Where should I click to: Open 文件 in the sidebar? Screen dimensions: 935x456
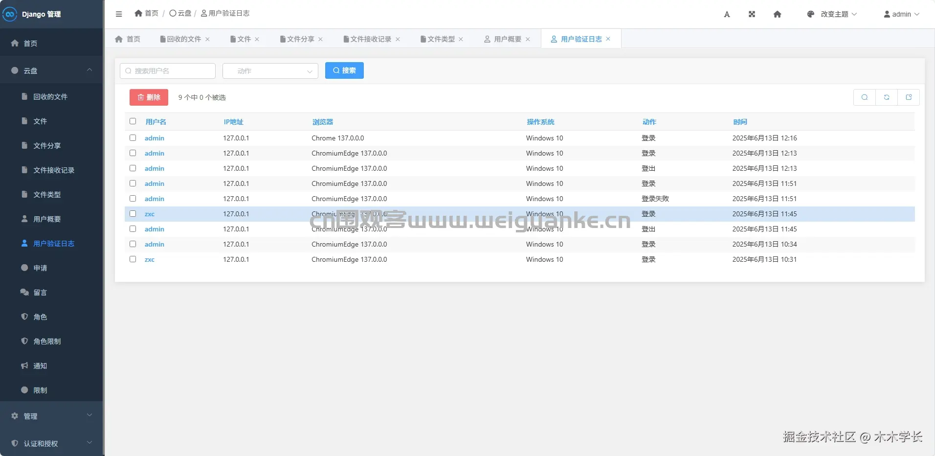(x=51, y=121)
